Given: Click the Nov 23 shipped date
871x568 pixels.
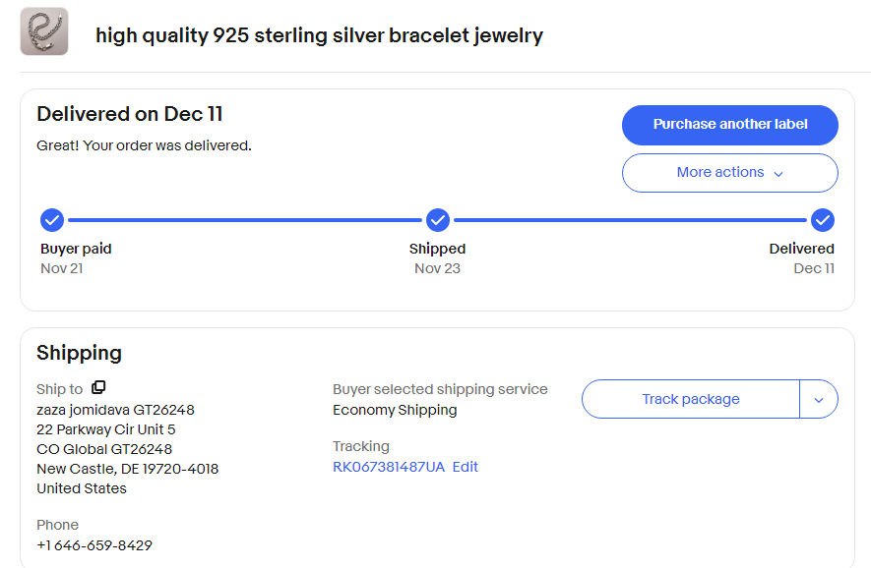Looking at the screenshot, I should [x=437, y=268].
